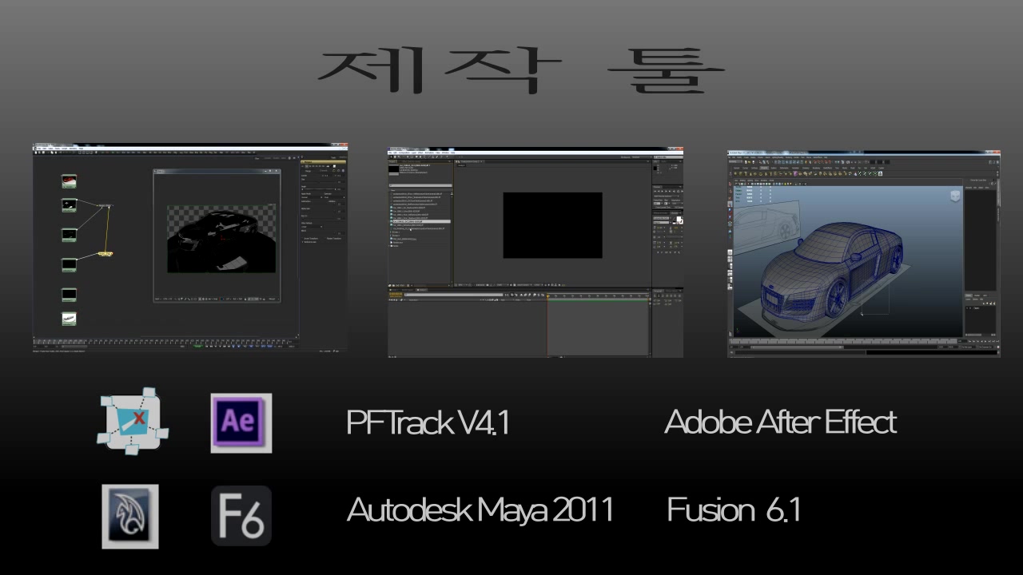
Task: Click the "Fusion 6.1" label
Action: [x=733, y=510]
